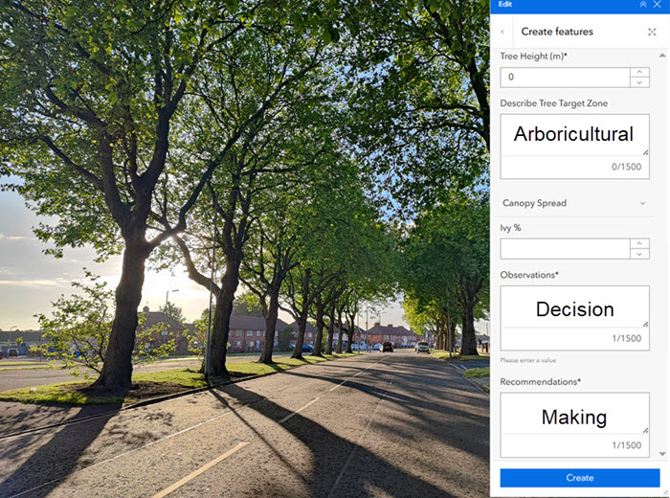The image size is (670, 498).
Task: Click the Tree Height input field
Action: click(565, 78)
